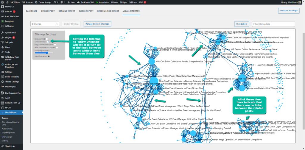Enable the Show Linked checkbox

tap(47, 39)
